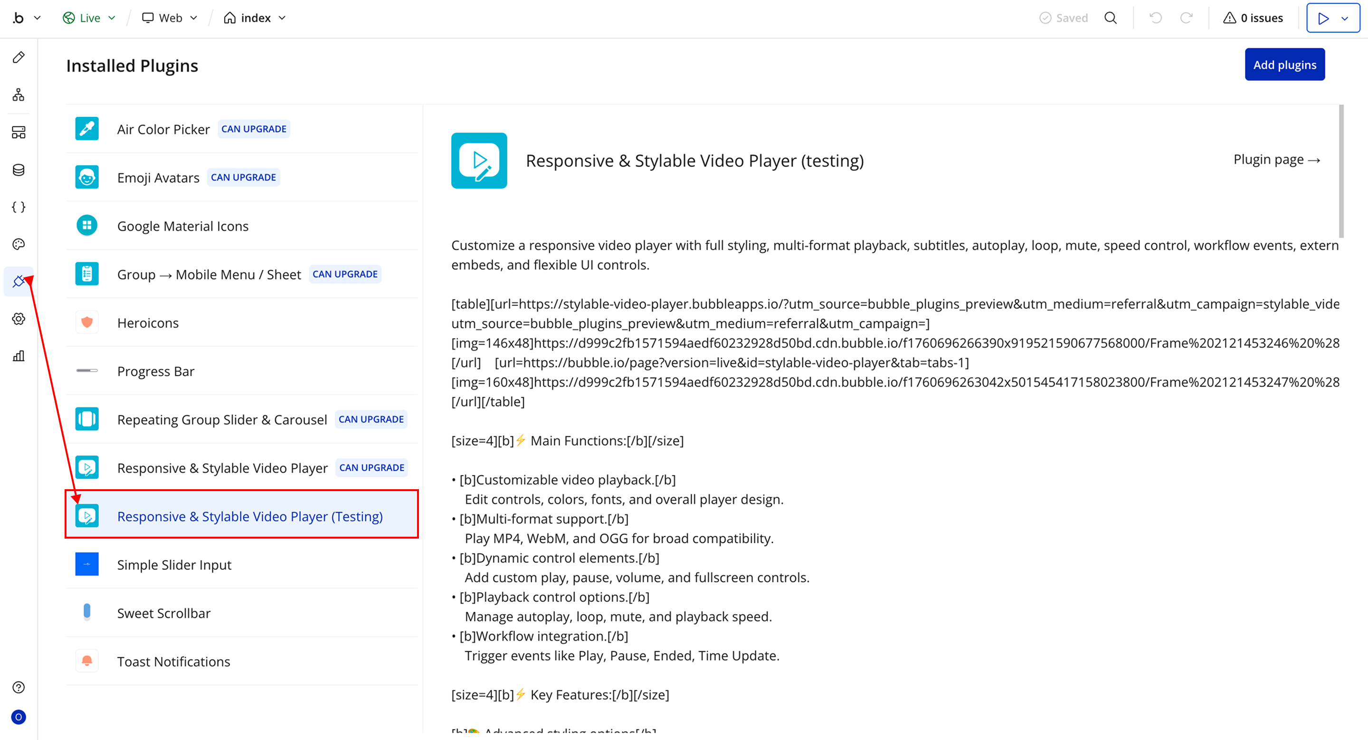
Task: Click the undo arrow icon
Action: 1155,18
